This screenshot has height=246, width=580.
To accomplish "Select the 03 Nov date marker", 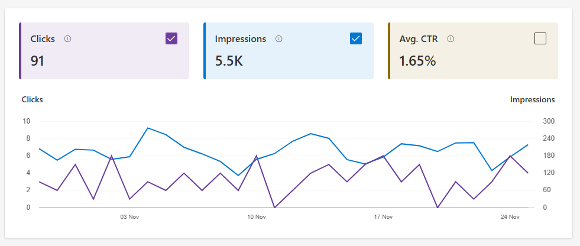I will [129, 217].
